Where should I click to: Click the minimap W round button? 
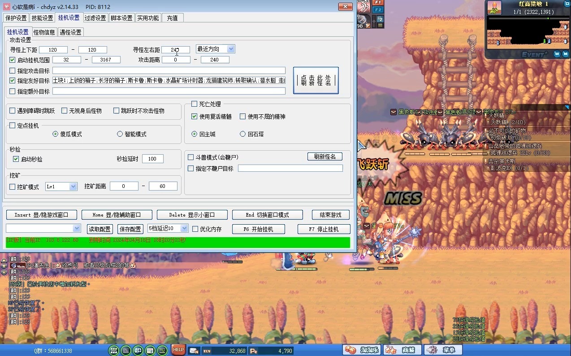click(556, 54)
